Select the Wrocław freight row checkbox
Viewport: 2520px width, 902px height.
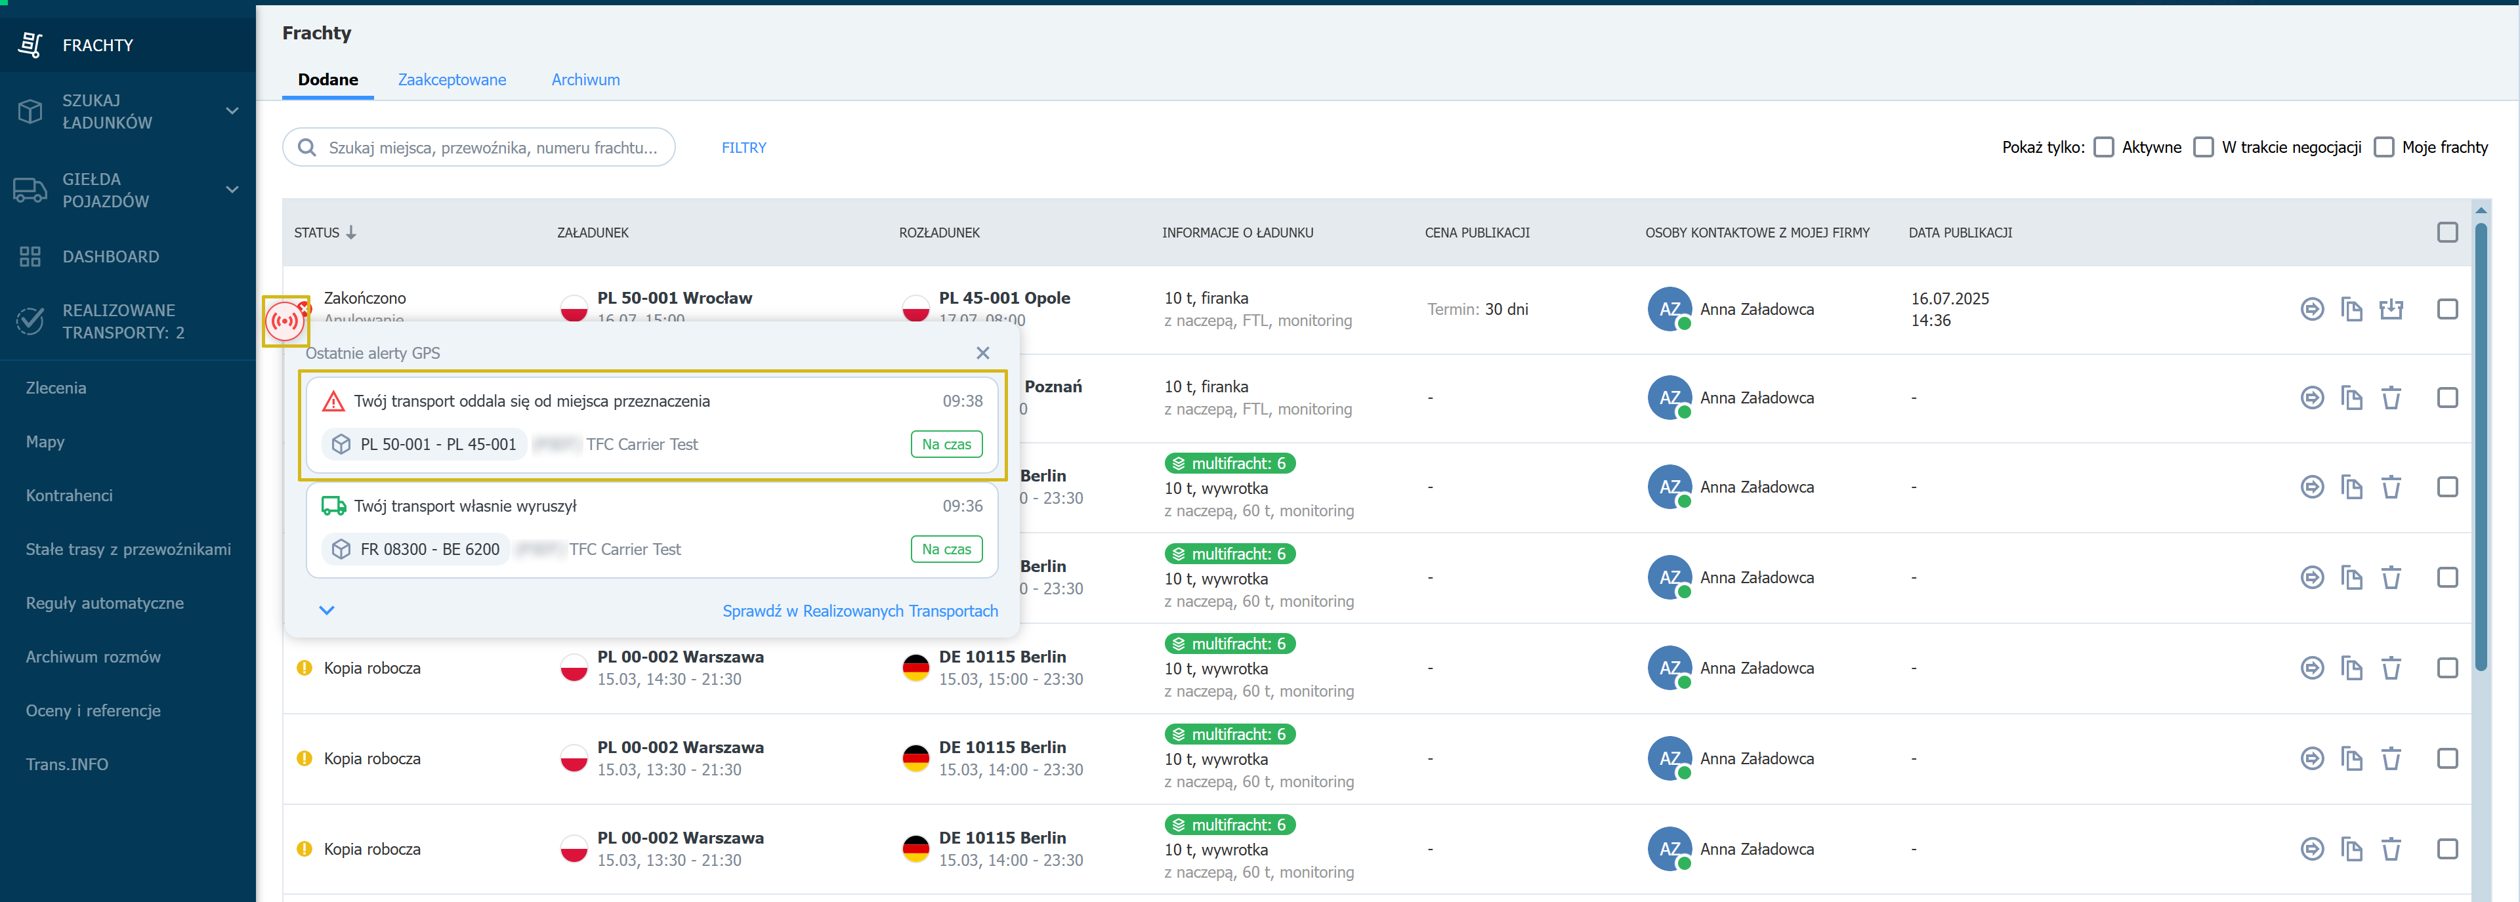click(2446, 309)
